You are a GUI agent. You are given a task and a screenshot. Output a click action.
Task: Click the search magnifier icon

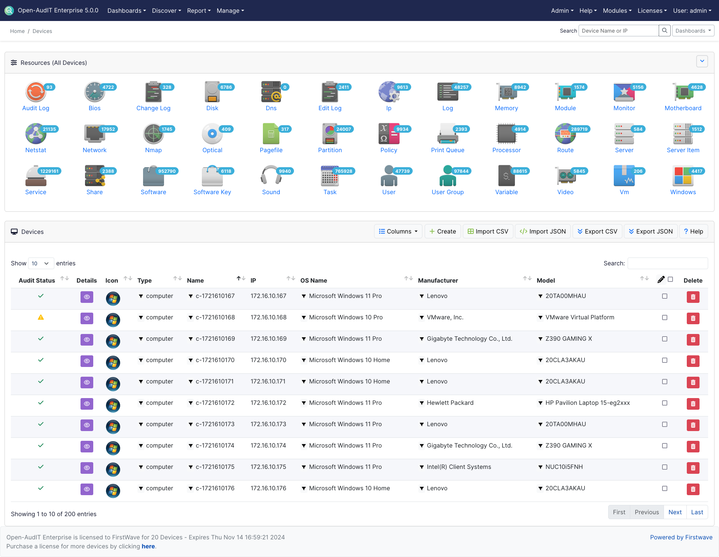tap(665, 31)
